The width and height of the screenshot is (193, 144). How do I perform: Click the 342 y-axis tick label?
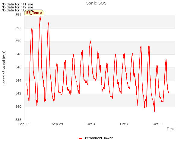18,93
